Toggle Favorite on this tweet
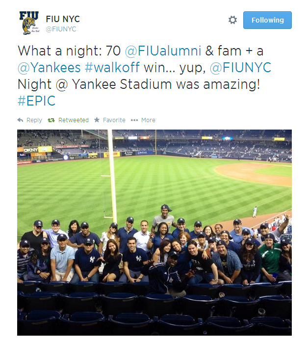Viewport: 308px width, 344px height. tap(114, 120)
